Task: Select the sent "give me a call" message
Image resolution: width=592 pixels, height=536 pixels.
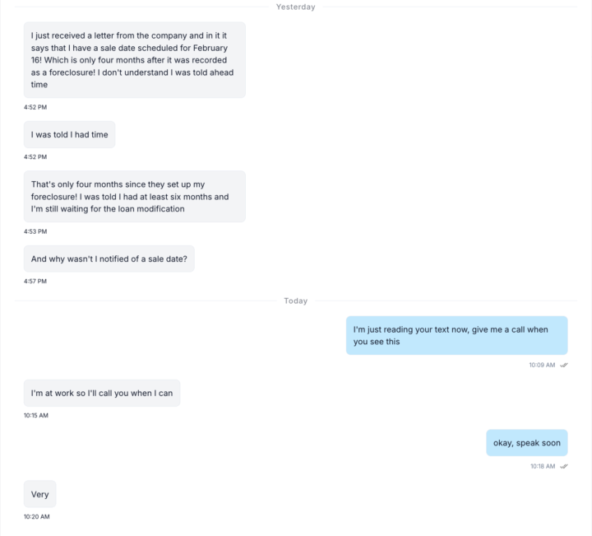Action: coord(456,335)
